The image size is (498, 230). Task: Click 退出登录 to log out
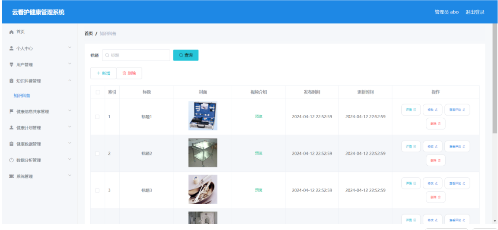[x=475, y=12]
